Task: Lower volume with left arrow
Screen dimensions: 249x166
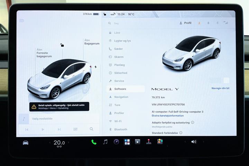Action: [x=185, y=142]
